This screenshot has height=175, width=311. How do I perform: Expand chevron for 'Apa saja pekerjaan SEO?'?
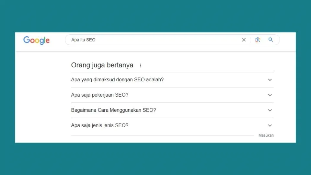(x=270, y=95)
